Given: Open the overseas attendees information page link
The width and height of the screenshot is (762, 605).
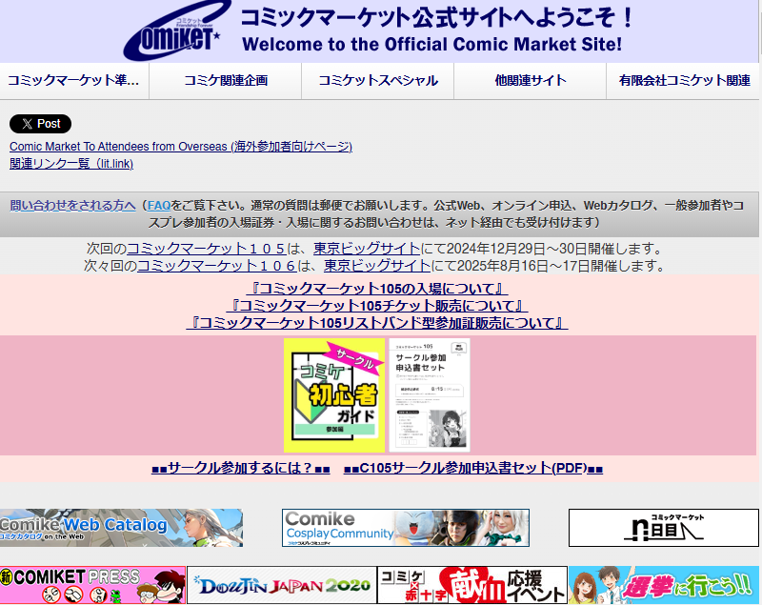Looking at the screenshot, I should 180,146.
